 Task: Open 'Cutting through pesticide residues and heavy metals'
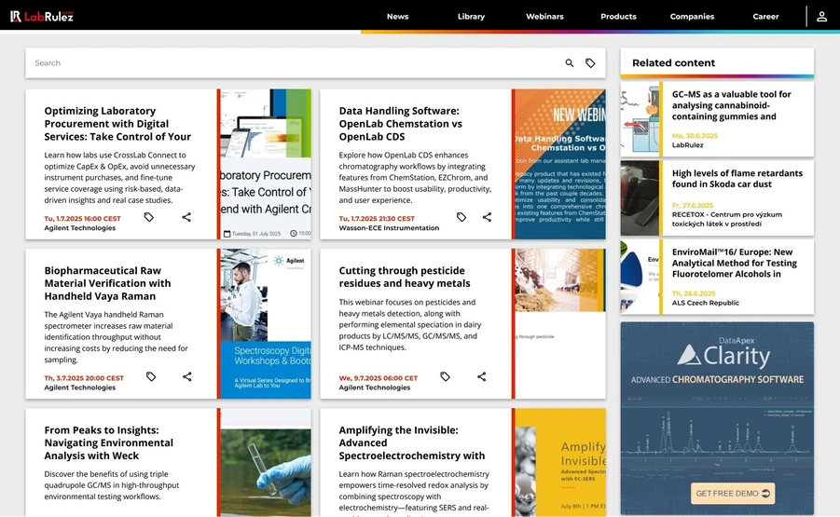point(405,277)
